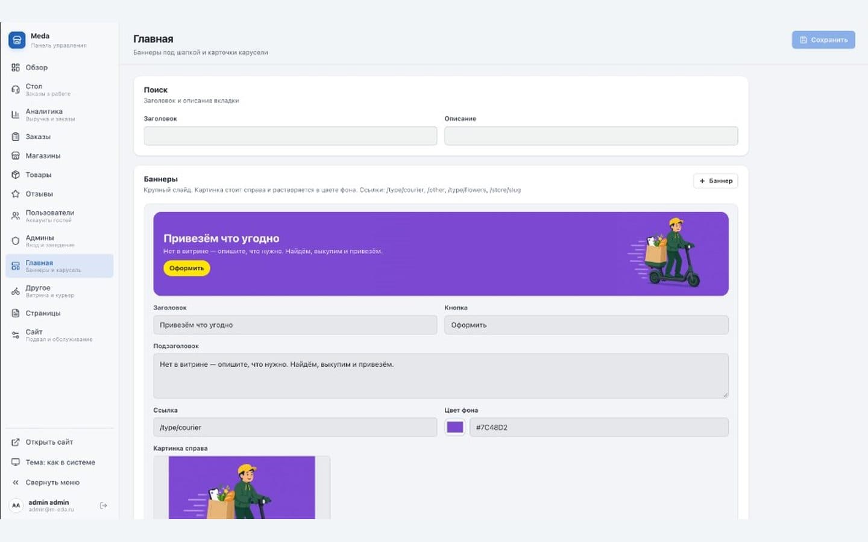Click the external link icon for Открыть сайт
The height and width of the screenshot is (542, 868).
(16, 442)
